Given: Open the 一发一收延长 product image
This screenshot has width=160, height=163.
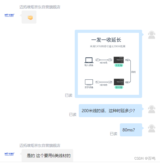Looking at the screenshot, I should pyautogui.click(x=108, y=64).
